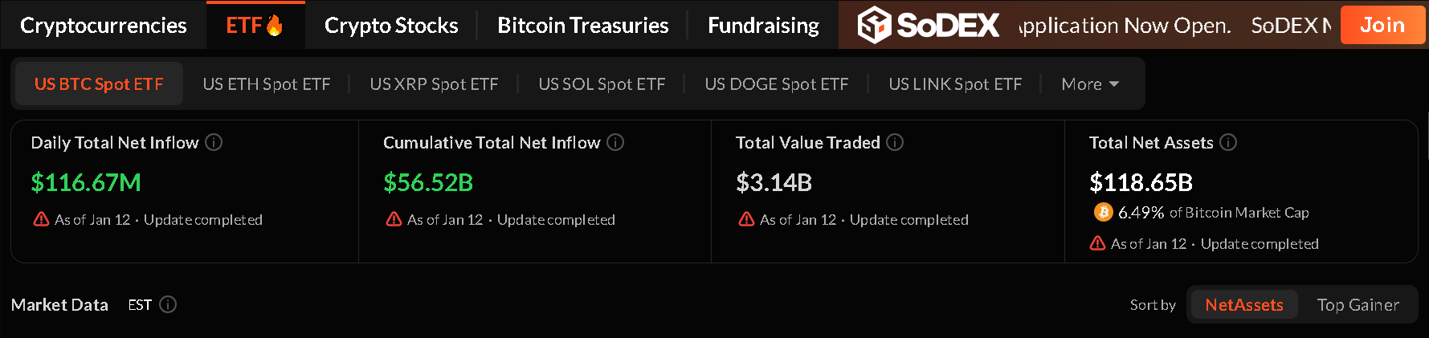
Task: Click info icon next to Total Net Assets
Action: [x=1228, y=142]
